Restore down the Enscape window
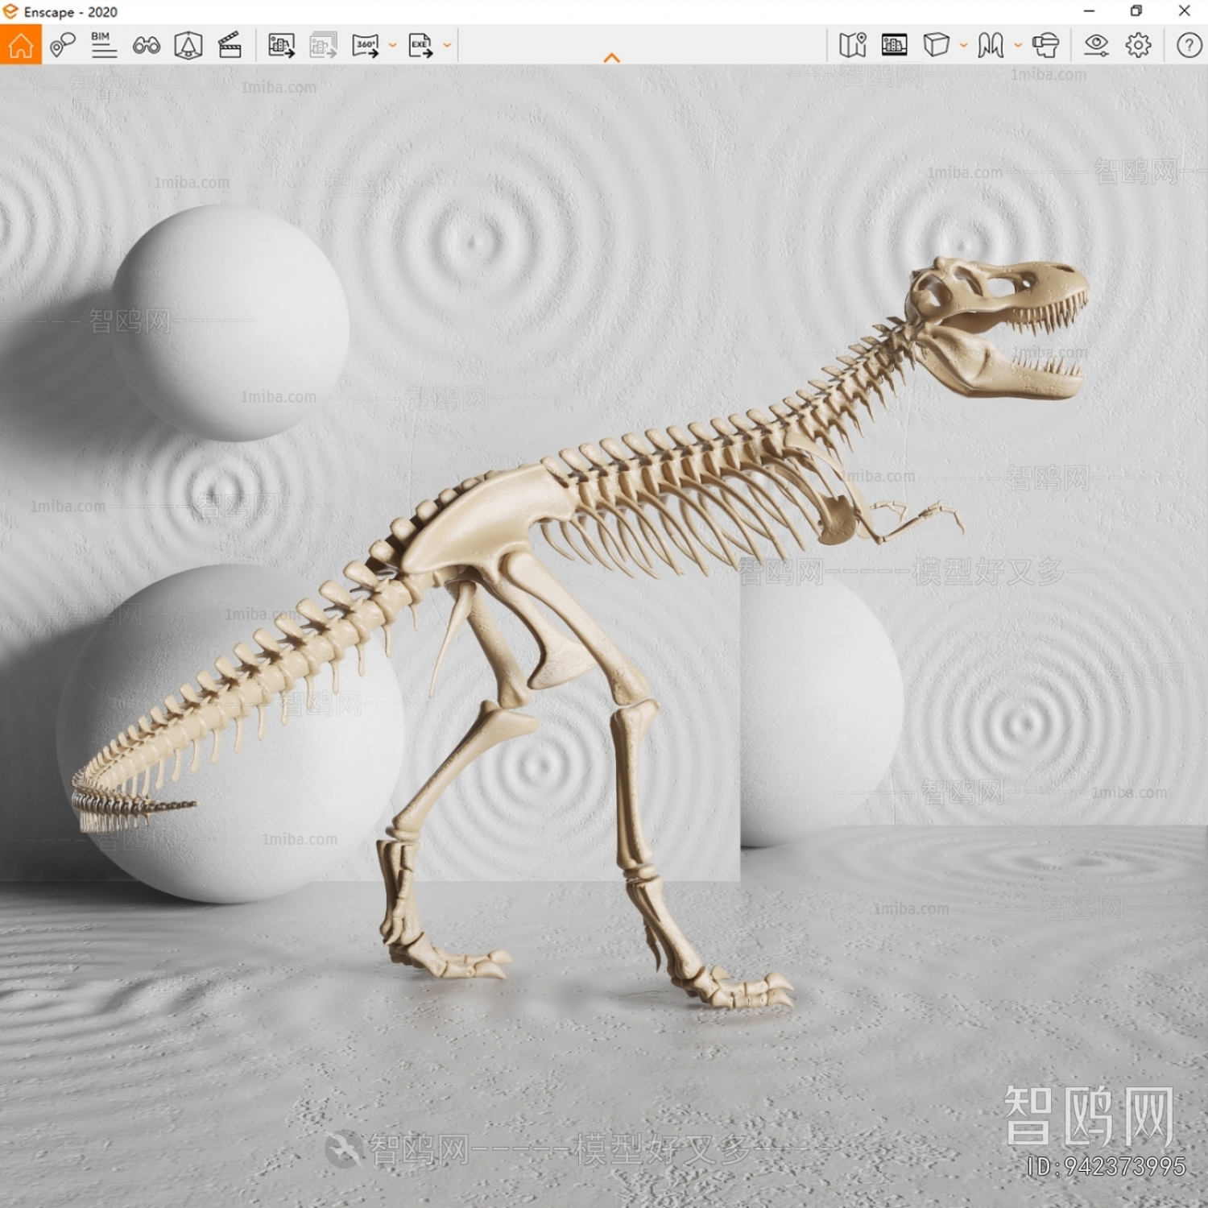This screenshot has height=1208, width=1208. (x=1136, y=11)
